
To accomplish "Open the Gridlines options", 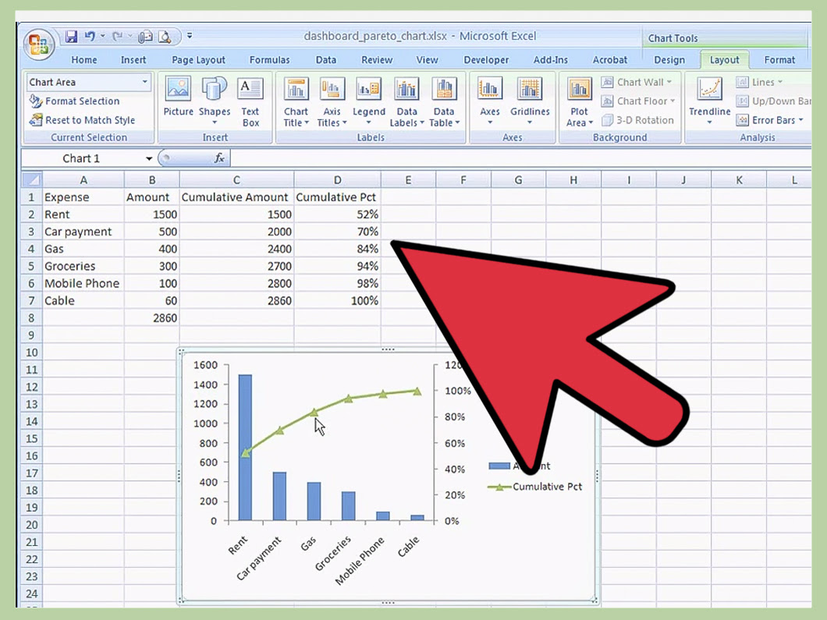I will click(530, 101).
